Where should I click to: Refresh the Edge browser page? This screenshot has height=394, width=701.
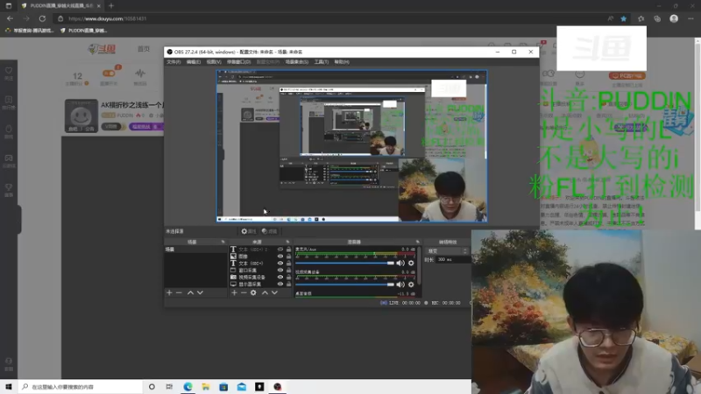(42, 18)
